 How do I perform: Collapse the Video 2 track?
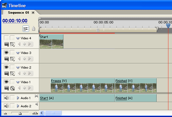pyautogui.click(x=18, y=68)
